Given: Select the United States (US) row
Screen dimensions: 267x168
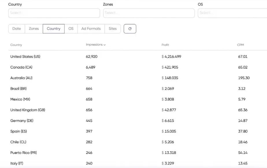Looking at the screenshot, I should (x=138, y=57).
